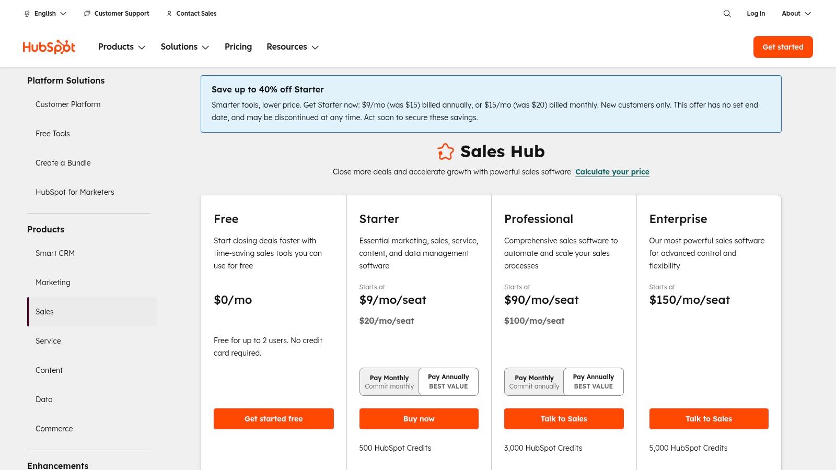Select Service in the Products sidebar
836x470 pixels.
(x=48, y=340)
